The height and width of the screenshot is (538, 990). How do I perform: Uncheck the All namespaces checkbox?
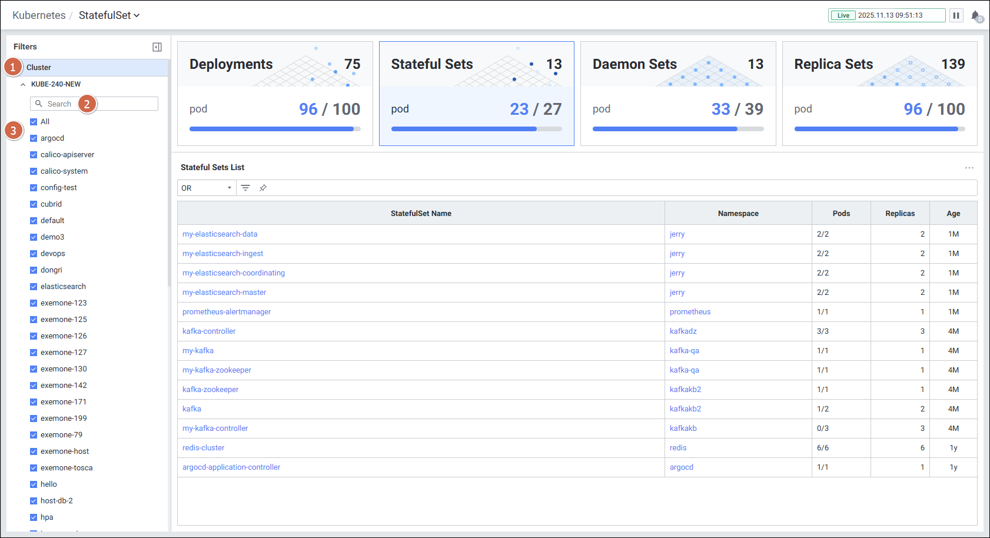pos(34,122)
